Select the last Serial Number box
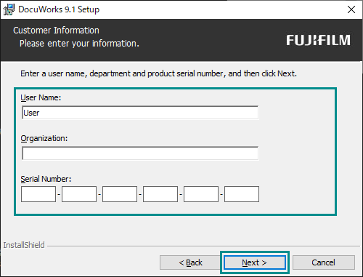Screen dimensions: 363x277 [x=242, y=194]
